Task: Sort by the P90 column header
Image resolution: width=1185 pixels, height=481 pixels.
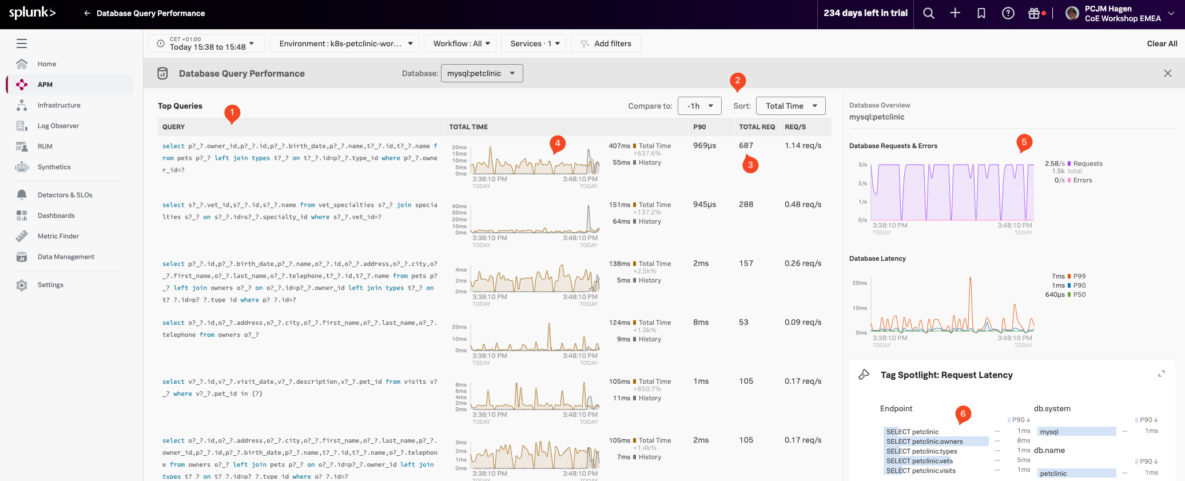Action: click(699, 127)
